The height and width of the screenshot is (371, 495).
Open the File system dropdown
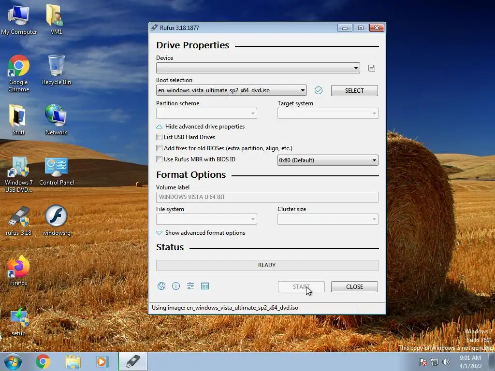tap(206, 219)
